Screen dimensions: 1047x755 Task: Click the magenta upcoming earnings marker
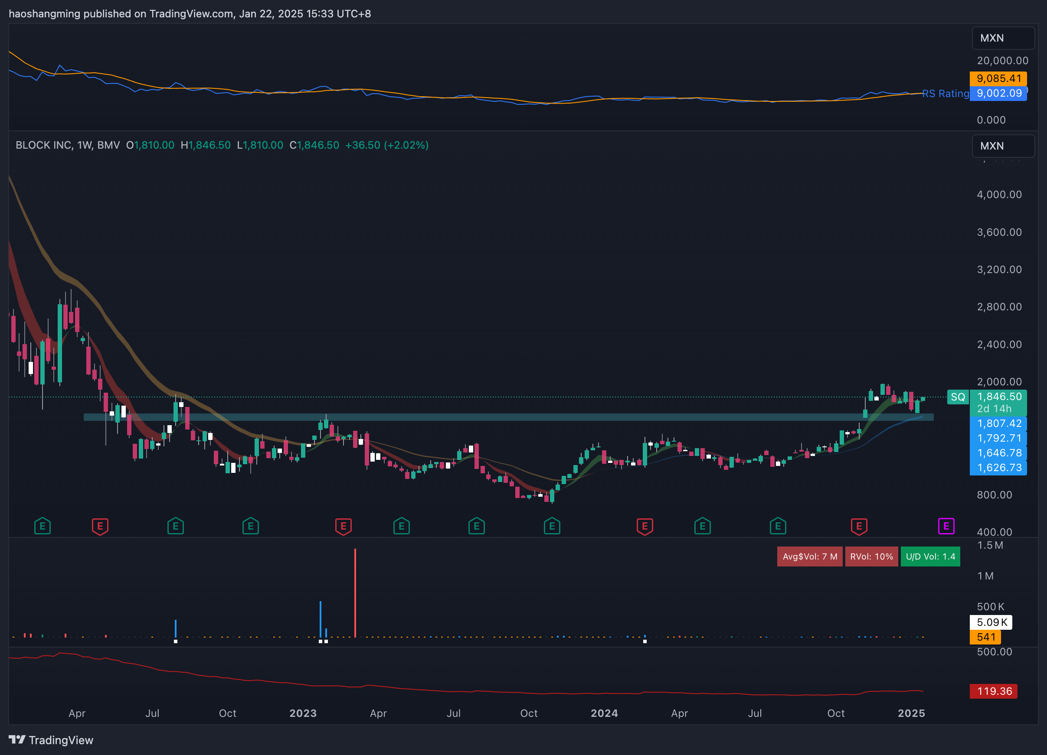point(946,526)
